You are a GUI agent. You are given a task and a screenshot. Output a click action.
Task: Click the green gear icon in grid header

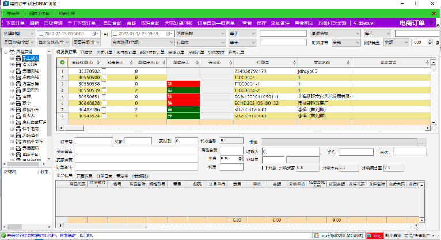[x=62, y=62]
